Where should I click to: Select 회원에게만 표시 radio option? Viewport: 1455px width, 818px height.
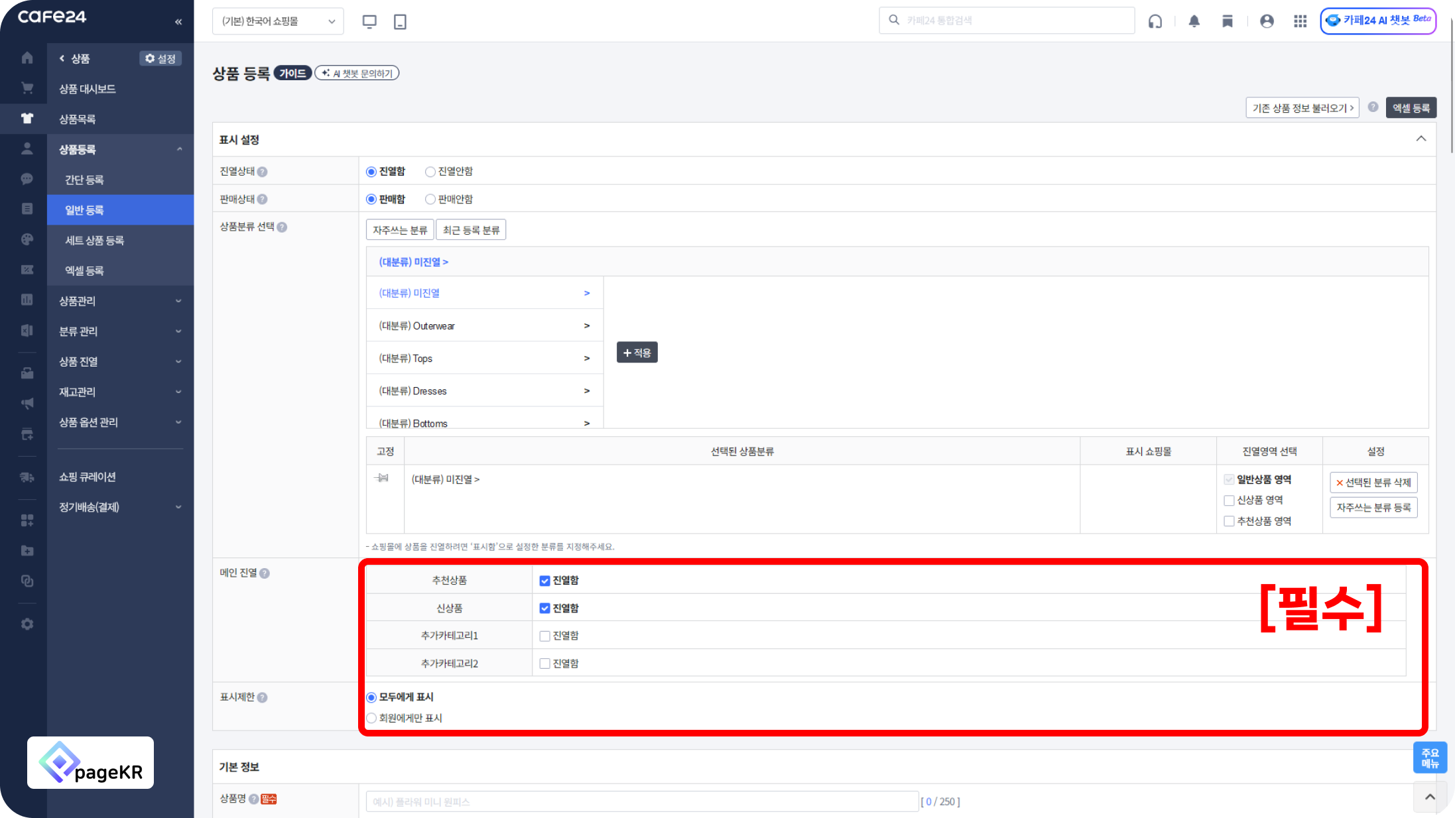point(371,718)
